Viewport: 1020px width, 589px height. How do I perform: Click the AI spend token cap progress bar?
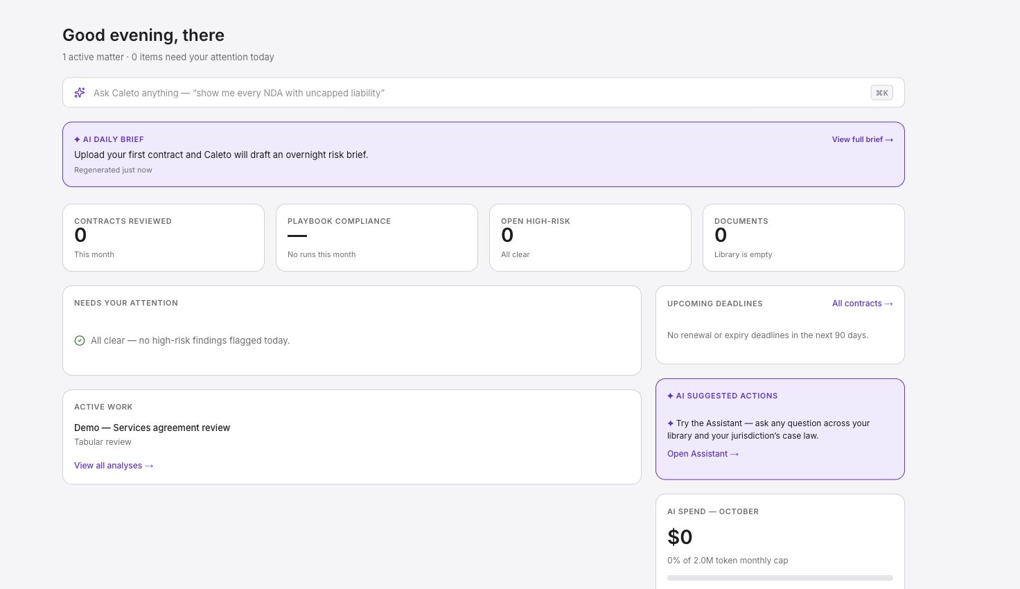(780, 578)
